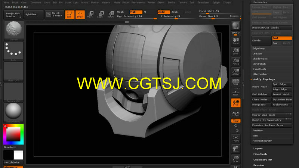Click the SwitchColor button
The width and height of the screenshot is (299, 168).
pos(13,162)
